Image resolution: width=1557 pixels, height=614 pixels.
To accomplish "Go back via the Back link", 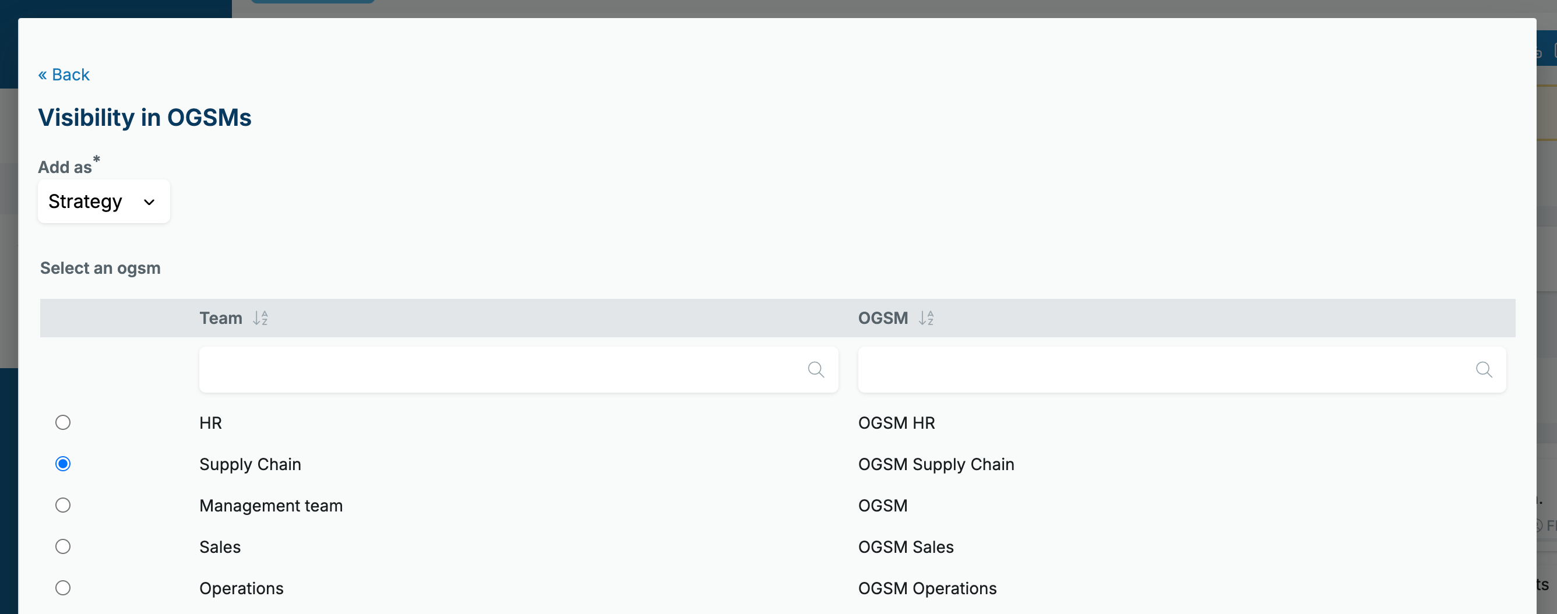I will point(64,75).
